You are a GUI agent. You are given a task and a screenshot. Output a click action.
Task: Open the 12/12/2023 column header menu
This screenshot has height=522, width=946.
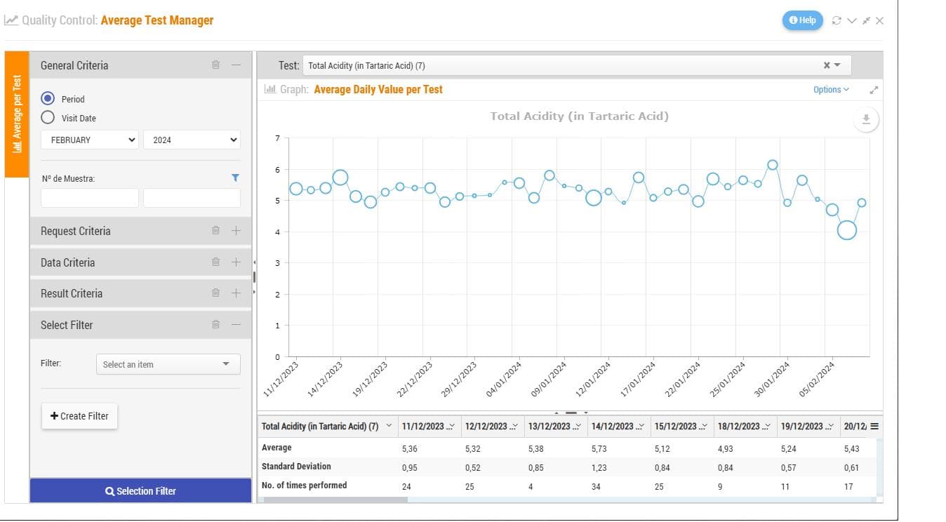coord(515,427)
